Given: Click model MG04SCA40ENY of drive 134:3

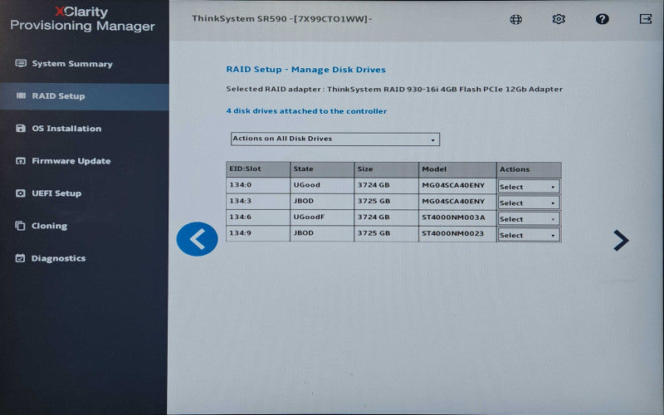Looking at the screenshot, I should [457, 201].
